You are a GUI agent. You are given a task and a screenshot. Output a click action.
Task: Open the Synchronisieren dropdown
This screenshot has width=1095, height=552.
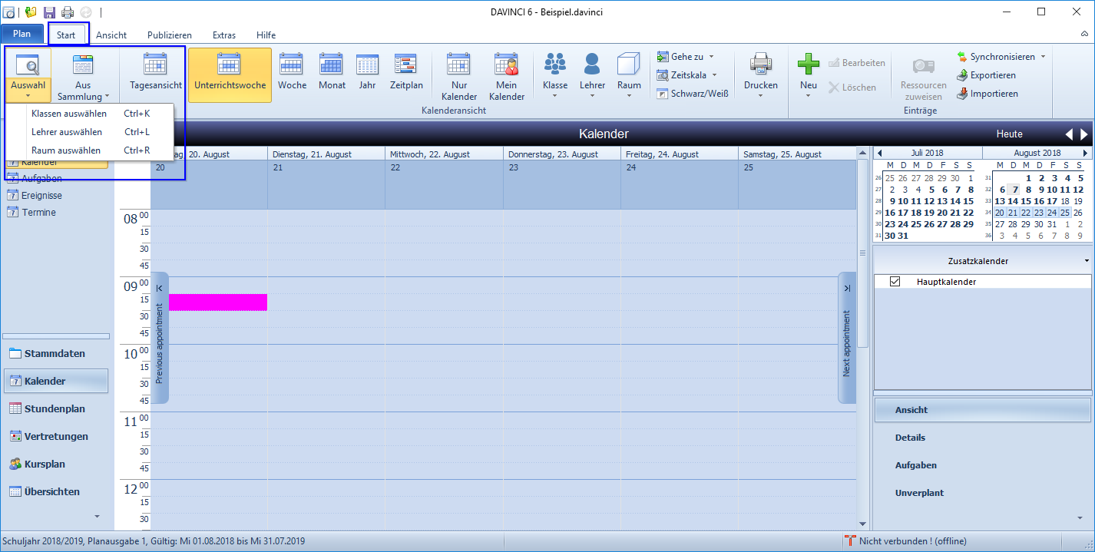[x=1001, y=57]
